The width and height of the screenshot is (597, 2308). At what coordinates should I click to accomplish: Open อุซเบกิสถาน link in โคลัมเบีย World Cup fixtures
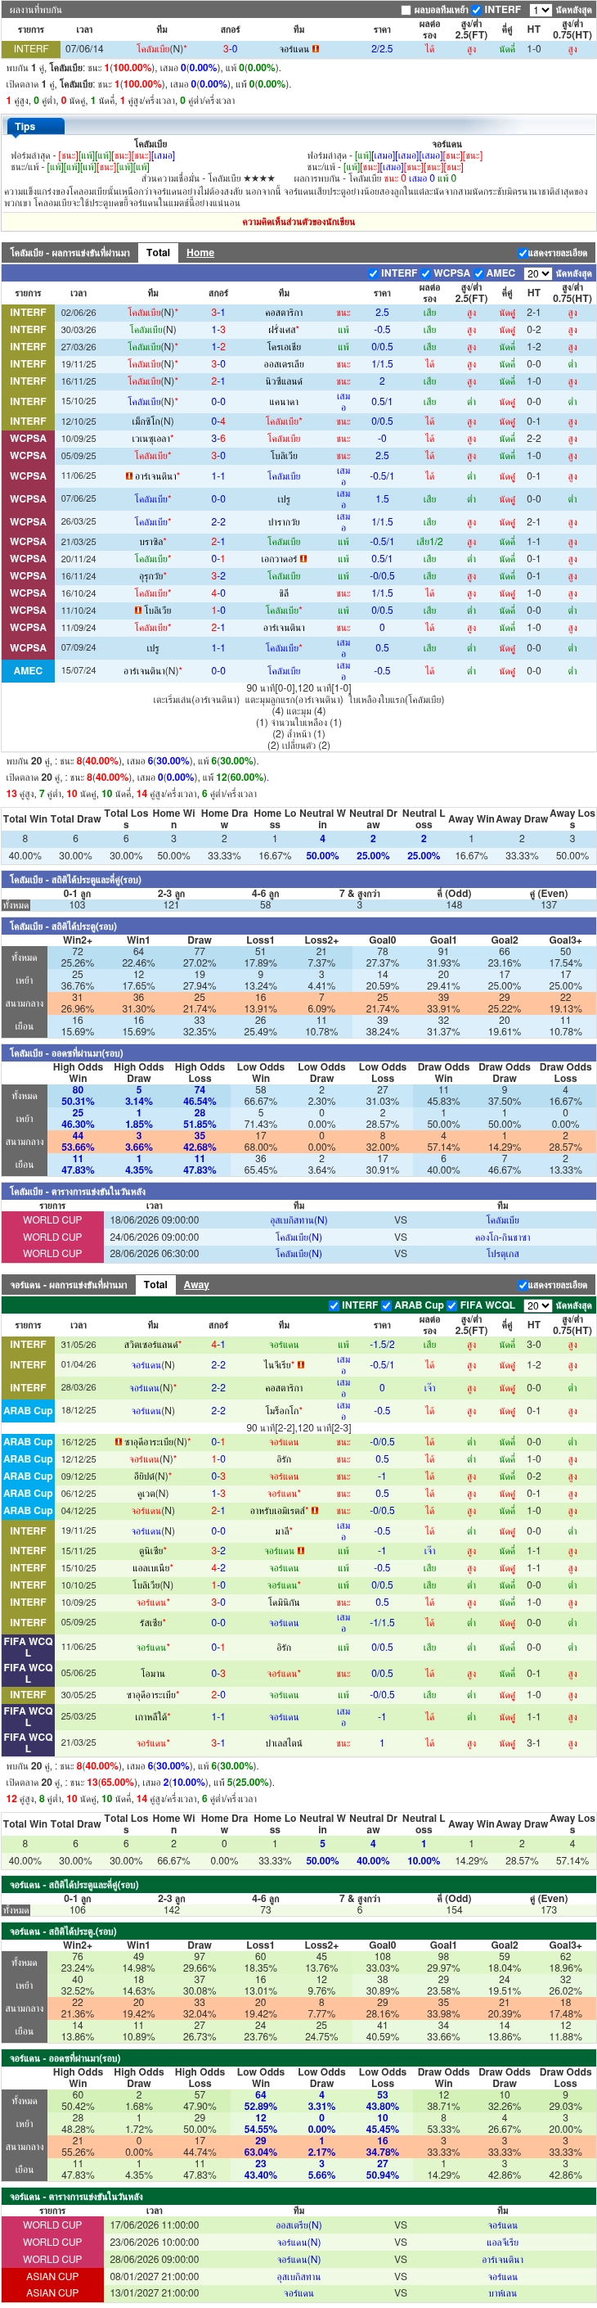pyautogui.click(x=299, y=1220)
